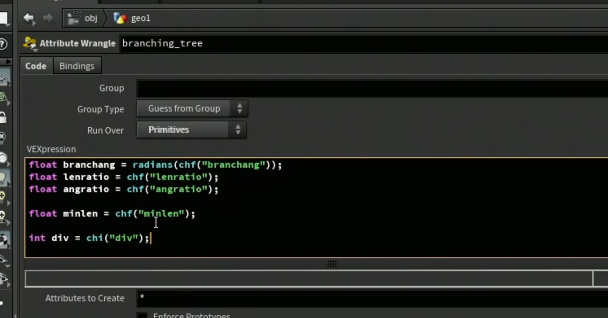Click the geo1 node icon in path bar

120,18
